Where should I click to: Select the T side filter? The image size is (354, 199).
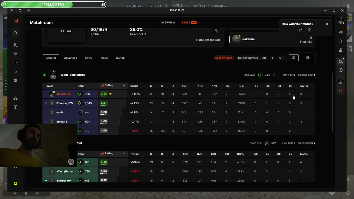pos(272,58)
